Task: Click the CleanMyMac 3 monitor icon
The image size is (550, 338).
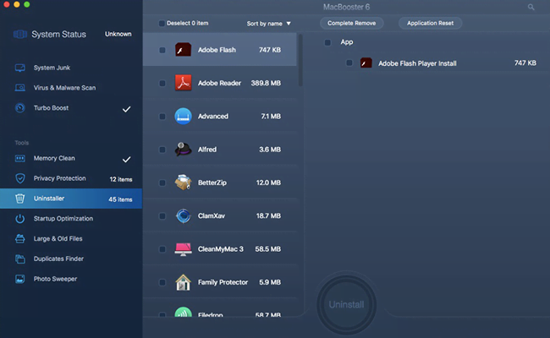Action: click(183, 249)
